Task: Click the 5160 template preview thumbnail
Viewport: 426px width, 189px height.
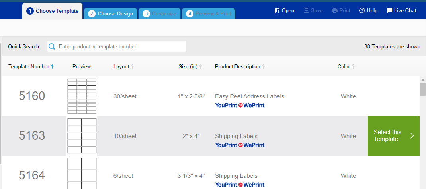Action: point(82,96)
